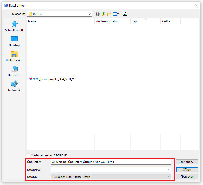Open the Übersetzer dropdown list
The image size is (203, 185).
169,162
